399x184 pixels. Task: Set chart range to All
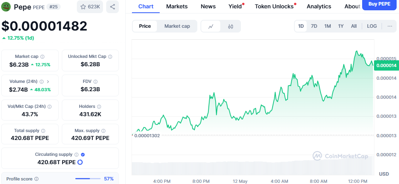[354, 26]
